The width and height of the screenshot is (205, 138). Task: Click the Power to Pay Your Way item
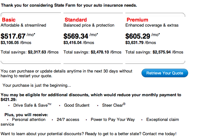[113, 120]
